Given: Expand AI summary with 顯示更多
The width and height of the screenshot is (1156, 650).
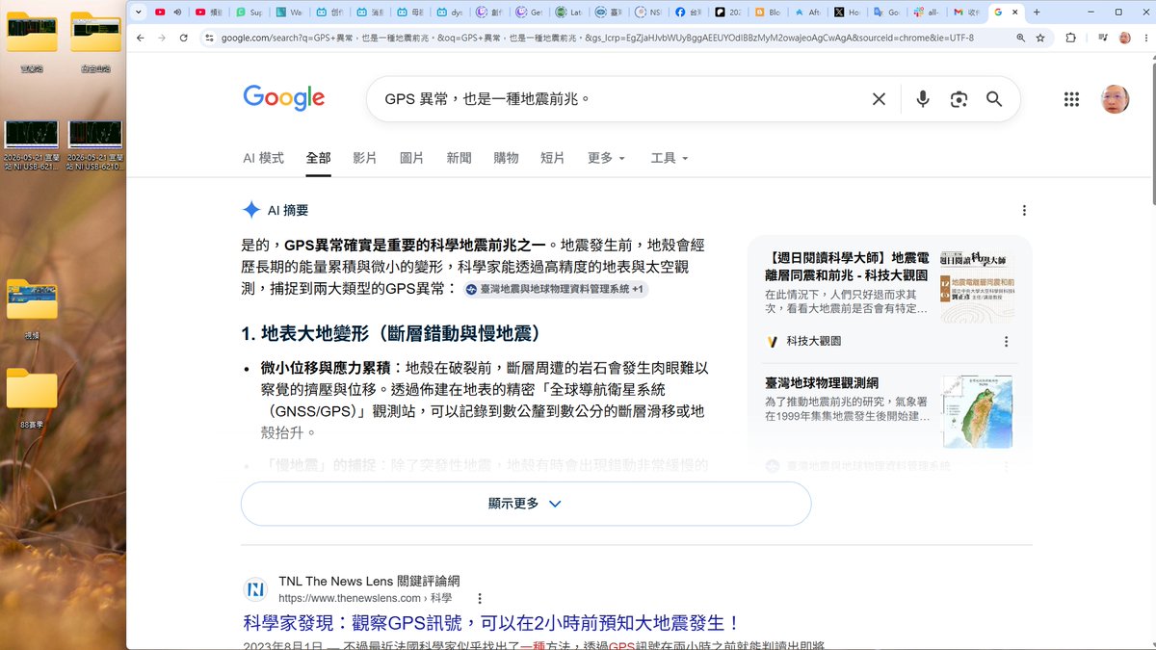Looking at the screenshot, I should tap(525, 504).
